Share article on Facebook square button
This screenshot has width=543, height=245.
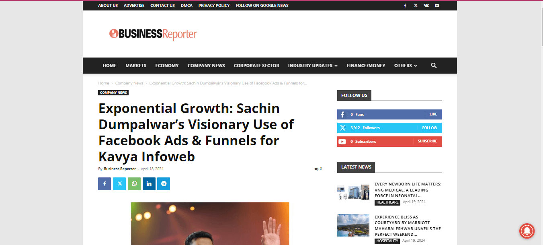[105, 184]
